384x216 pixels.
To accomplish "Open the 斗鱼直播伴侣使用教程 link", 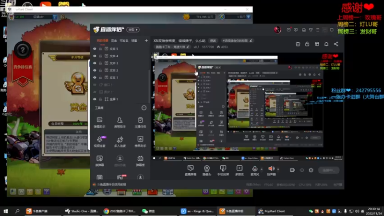I will pos(111,184).
